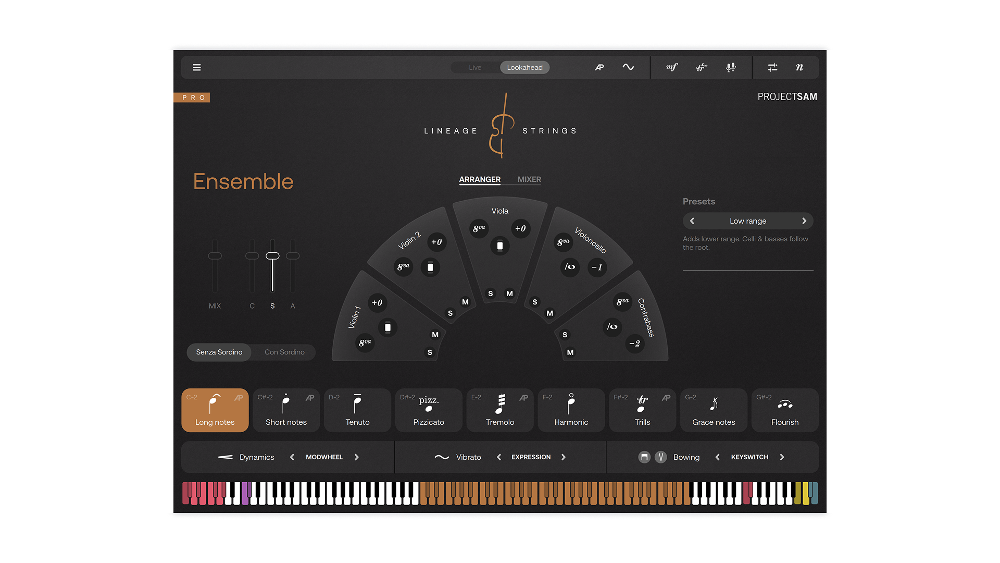Click Contrabass root-follow icon
This screenshot has height=563, width=1000.
click(612, 327)
